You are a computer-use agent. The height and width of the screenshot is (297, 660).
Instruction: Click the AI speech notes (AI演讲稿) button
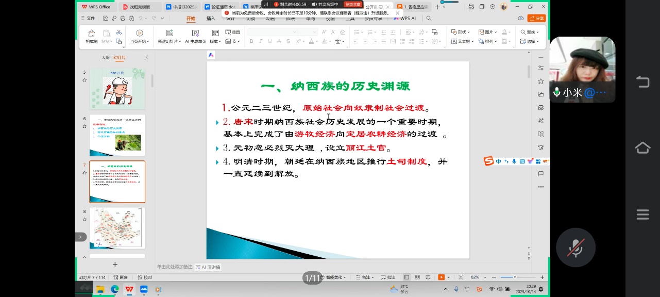(208, 267)
